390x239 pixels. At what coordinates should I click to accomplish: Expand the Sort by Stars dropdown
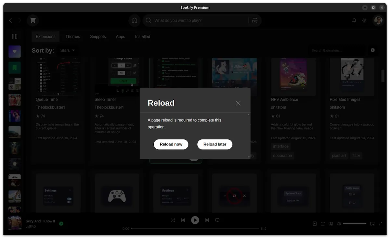[68, 50]
